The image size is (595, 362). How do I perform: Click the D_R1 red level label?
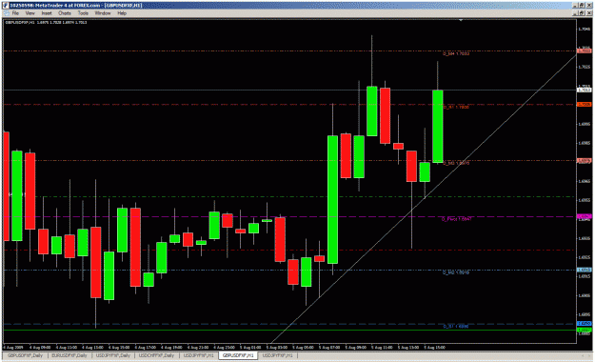pyautogui.click(x=456, y=107)
